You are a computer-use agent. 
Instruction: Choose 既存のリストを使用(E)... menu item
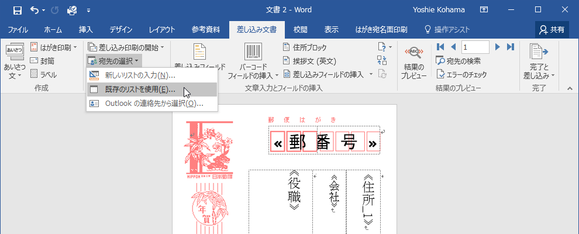click(x=151, y=90)
